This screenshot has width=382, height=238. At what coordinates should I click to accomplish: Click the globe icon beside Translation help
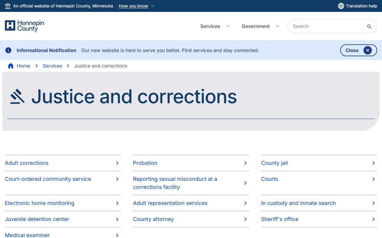(341, 6)
